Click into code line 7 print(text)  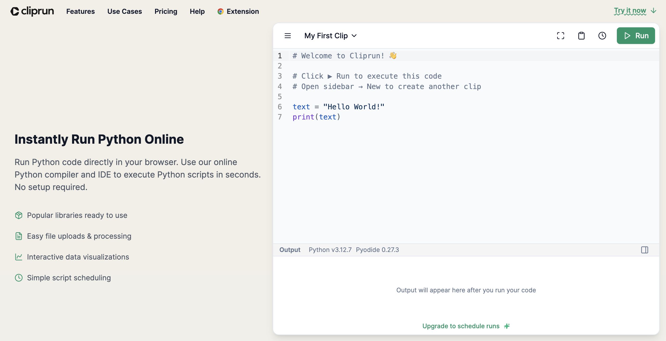(316, 117)
